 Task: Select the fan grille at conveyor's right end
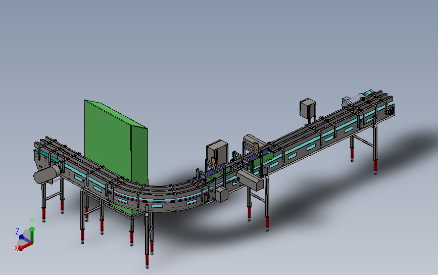(391, 110)
